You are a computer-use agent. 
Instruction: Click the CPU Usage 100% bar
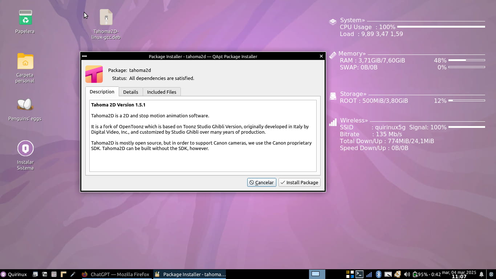pyautogui.click(x=441, y=27)
